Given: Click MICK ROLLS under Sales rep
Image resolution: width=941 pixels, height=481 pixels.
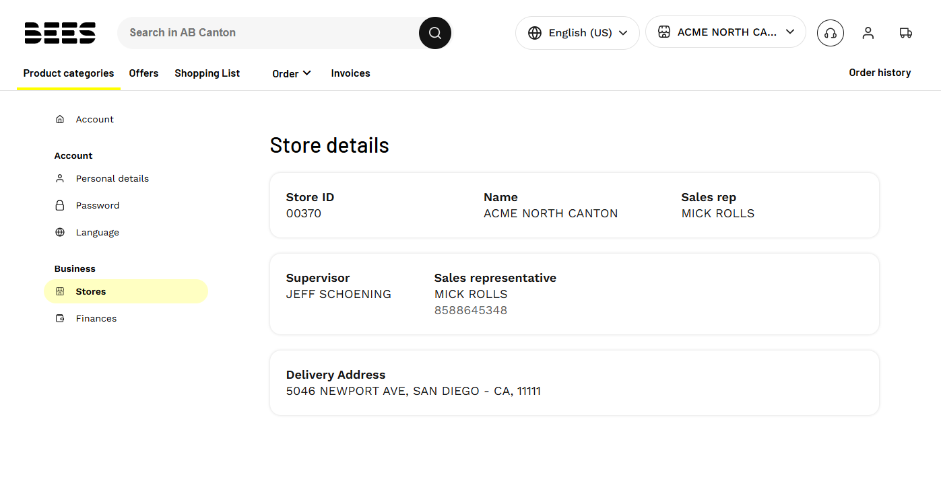Looking at the screenshot, I should point(718,213).
